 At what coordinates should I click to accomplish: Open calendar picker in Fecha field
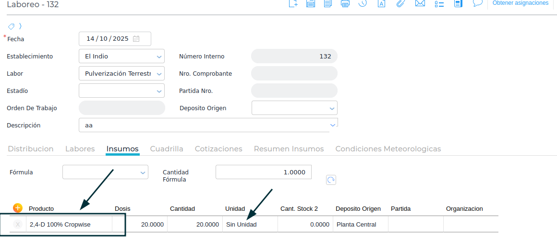tap(136, 39)
